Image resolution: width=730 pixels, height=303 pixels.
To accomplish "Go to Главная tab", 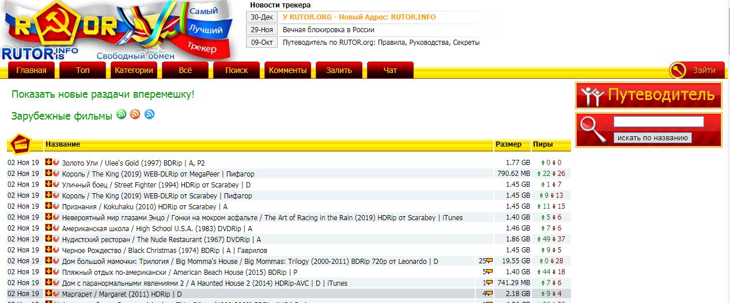I will (31, 70).
